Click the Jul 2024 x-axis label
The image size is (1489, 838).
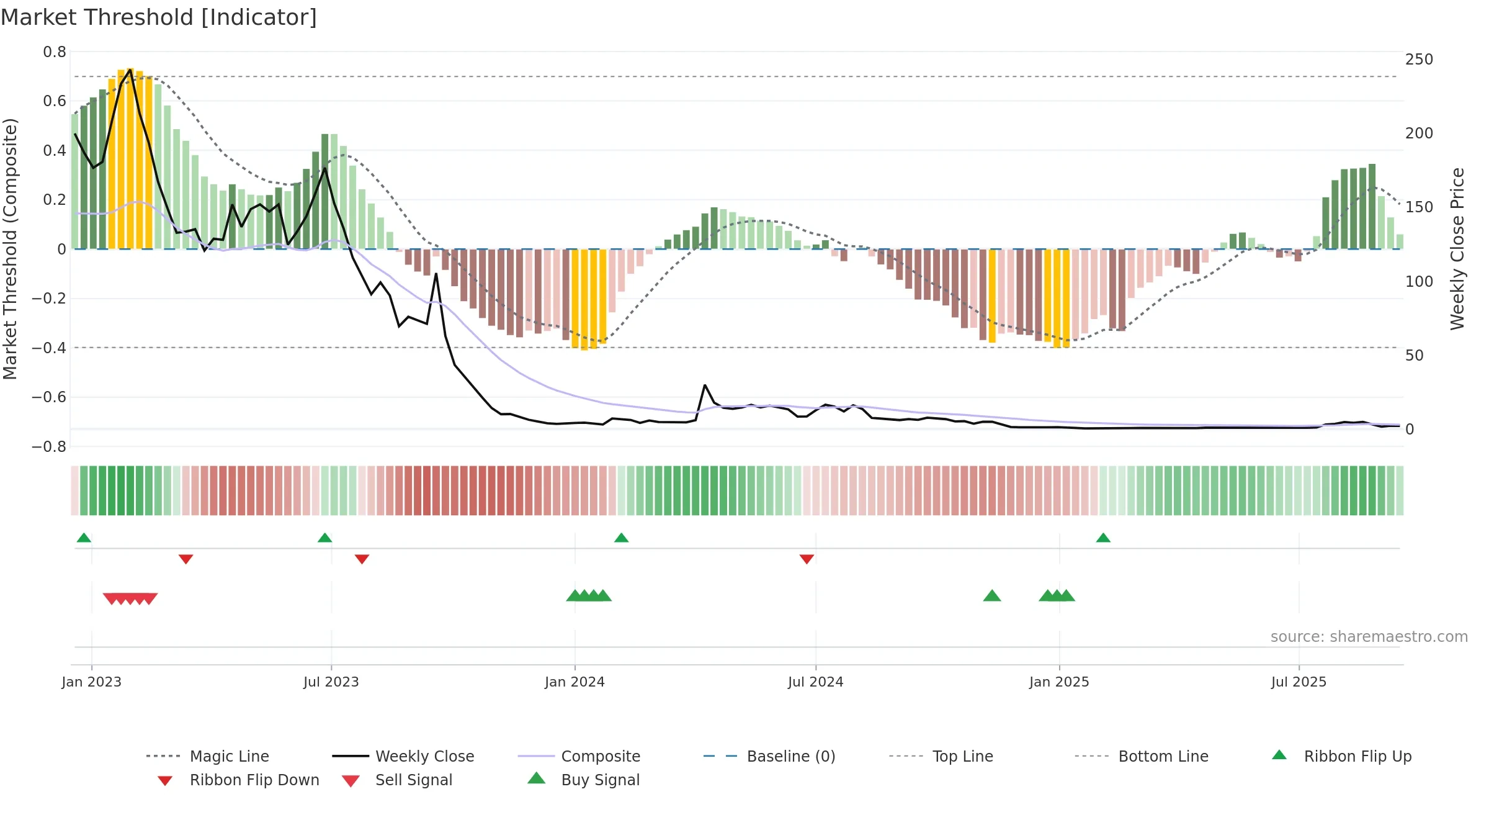816,682
